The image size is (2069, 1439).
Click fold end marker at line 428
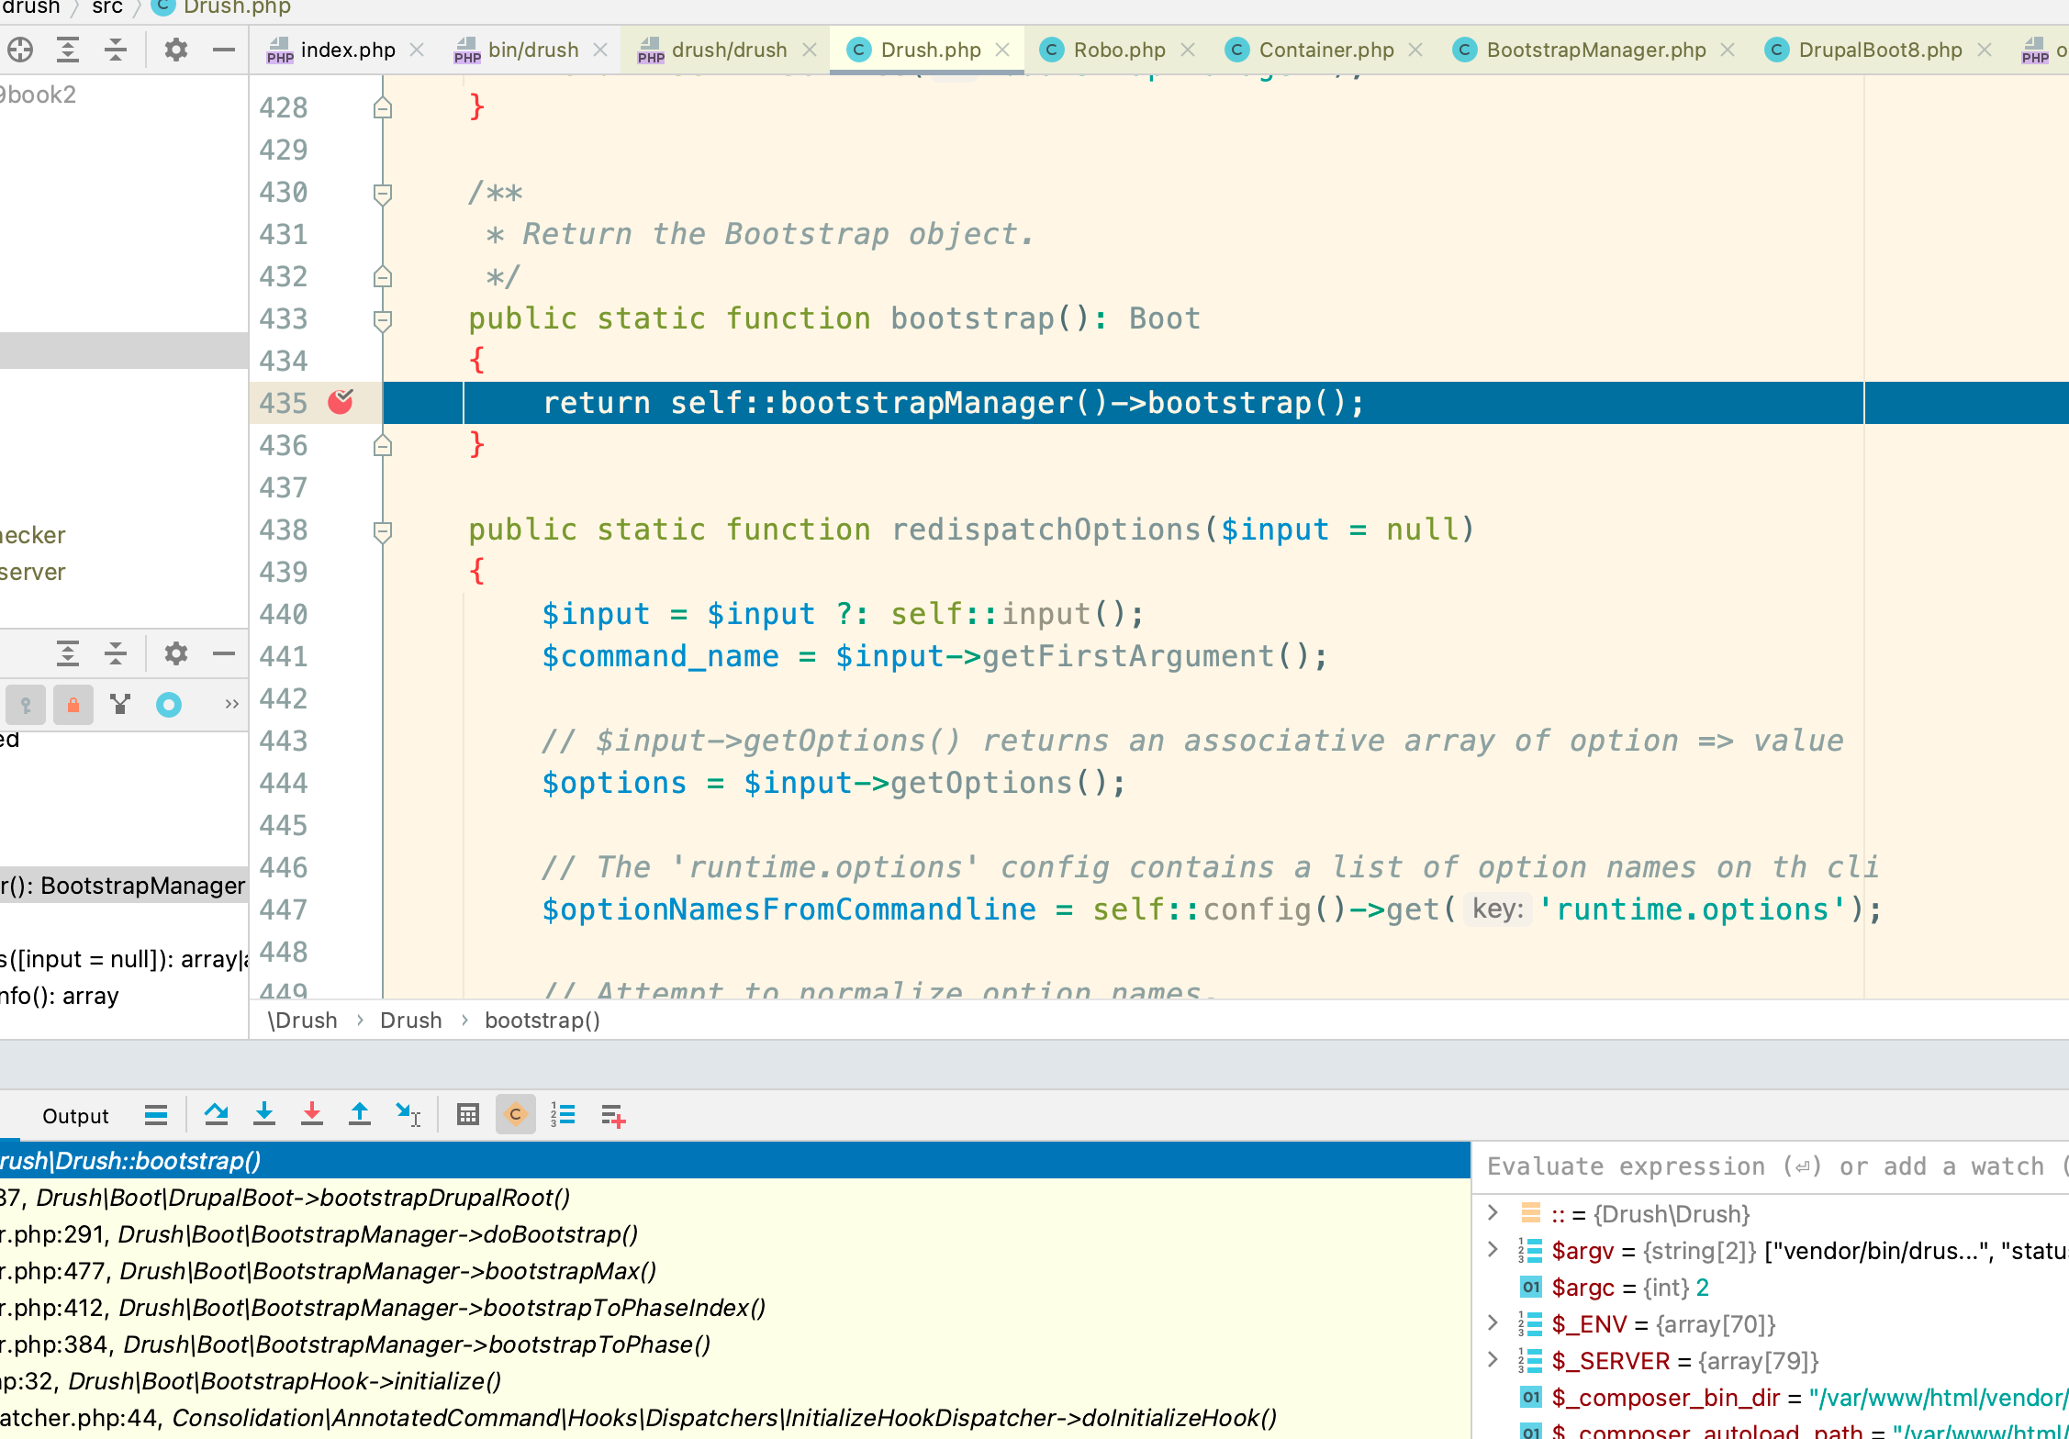(383, 108)
